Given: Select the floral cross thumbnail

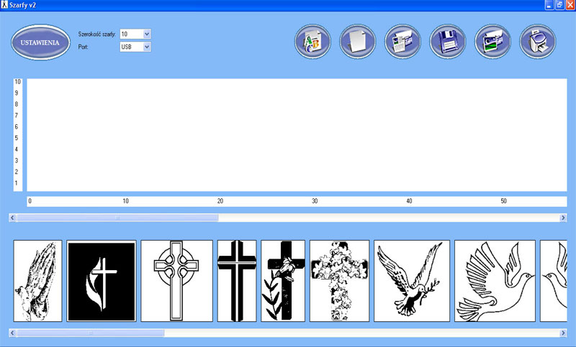Looking at the screenshot, I should point(339,281).
